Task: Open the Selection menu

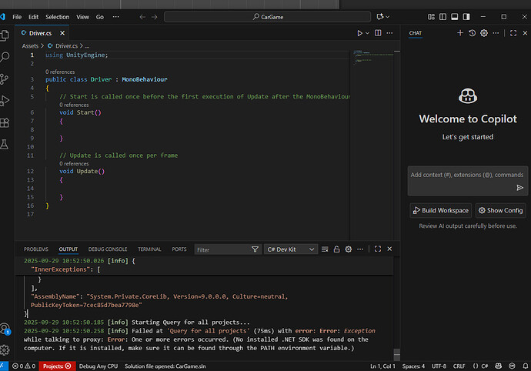Action: 57,16
